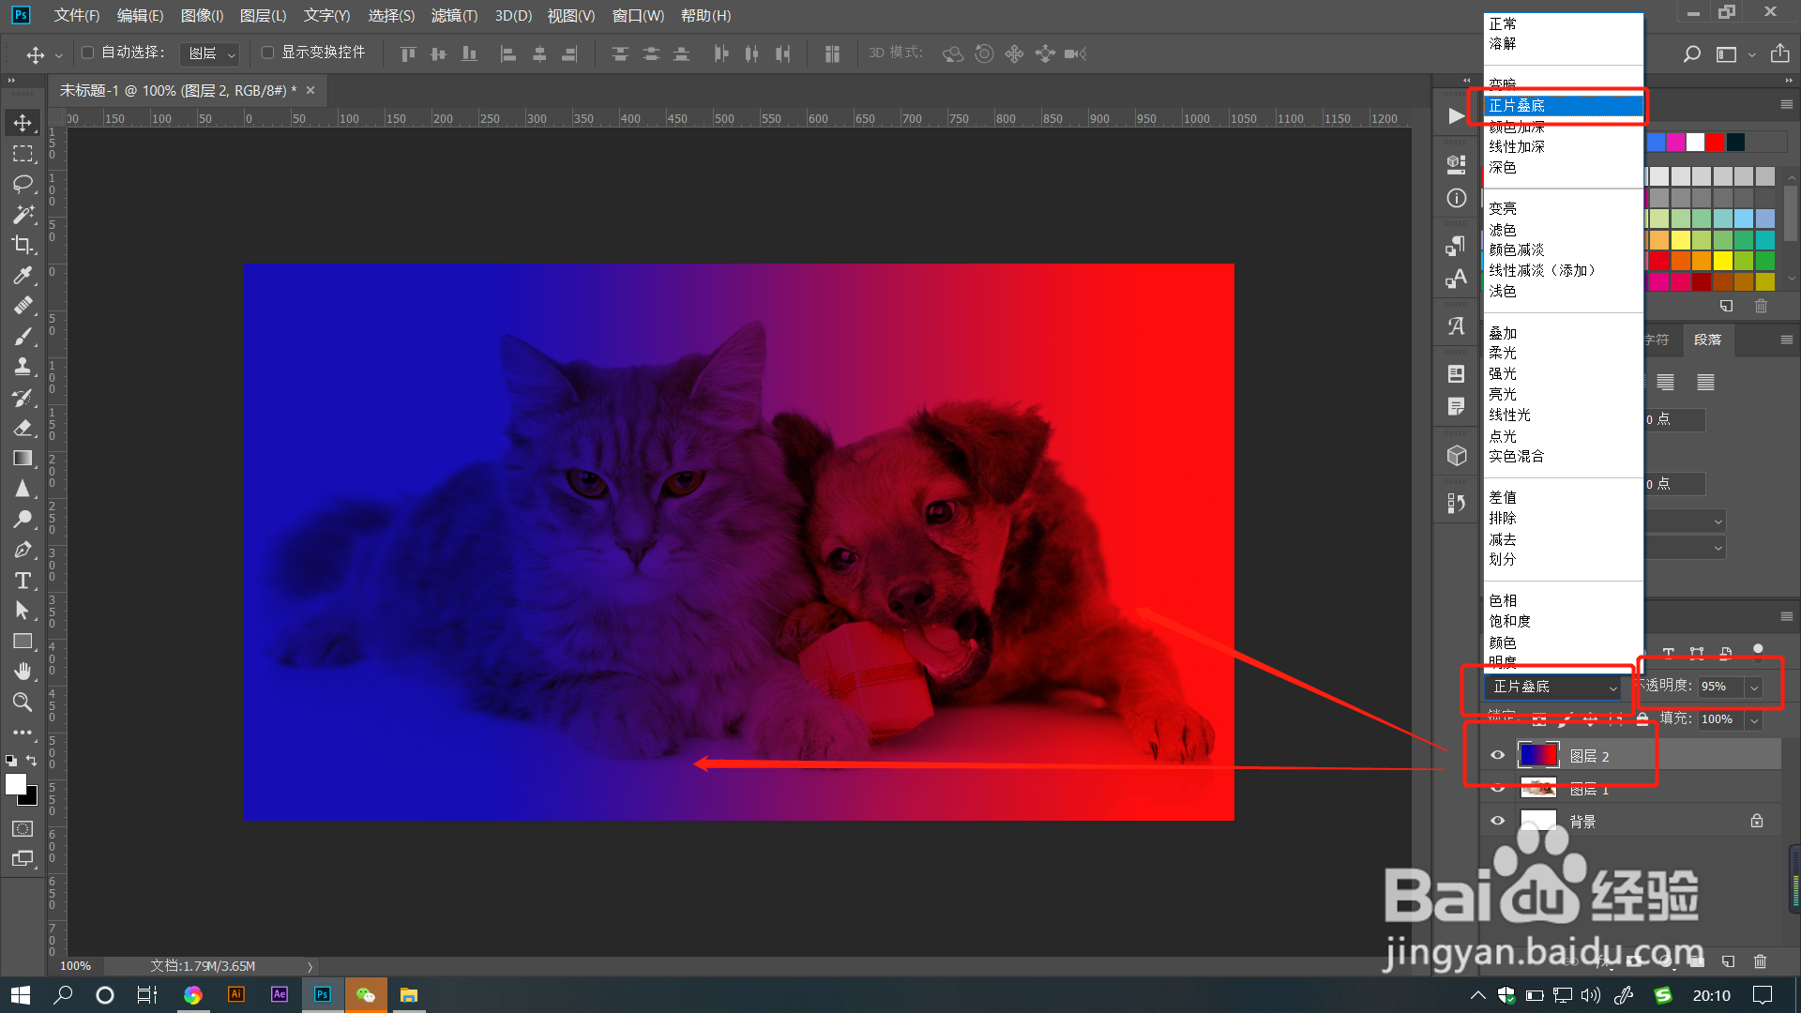Open the Swatches panel menu
1801x1013 pixels.
click(1786, 104)
